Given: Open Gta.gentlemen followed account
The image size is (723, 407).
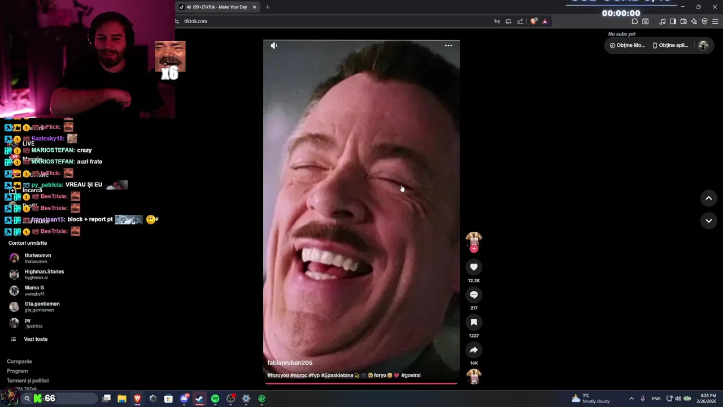Looking at the screenshot, I should tap(34, 306).
